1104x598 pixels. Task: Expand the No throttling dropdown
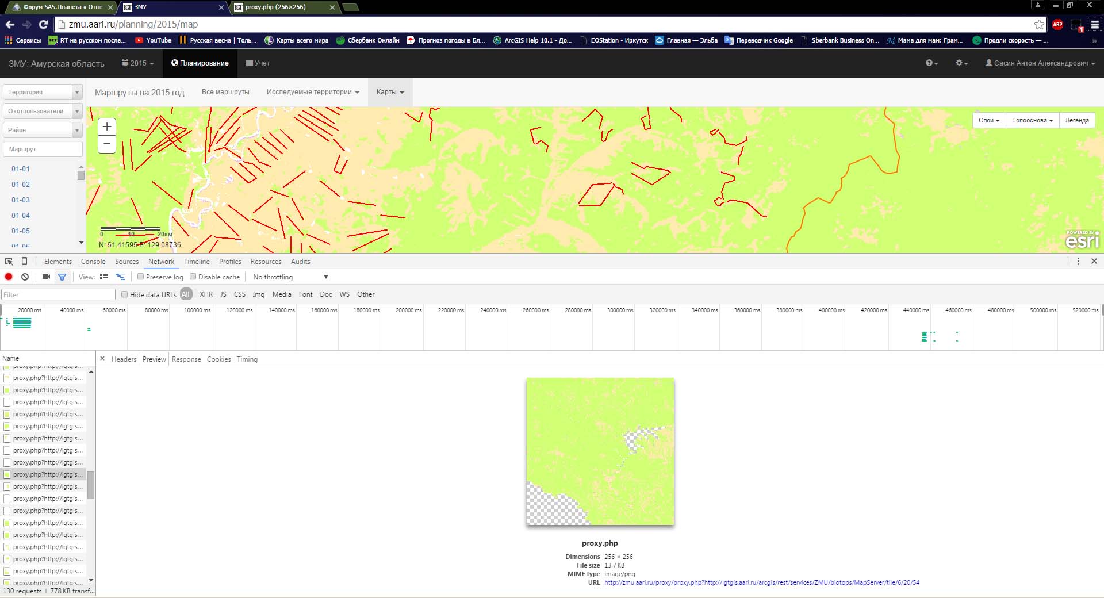pos(290,277)
